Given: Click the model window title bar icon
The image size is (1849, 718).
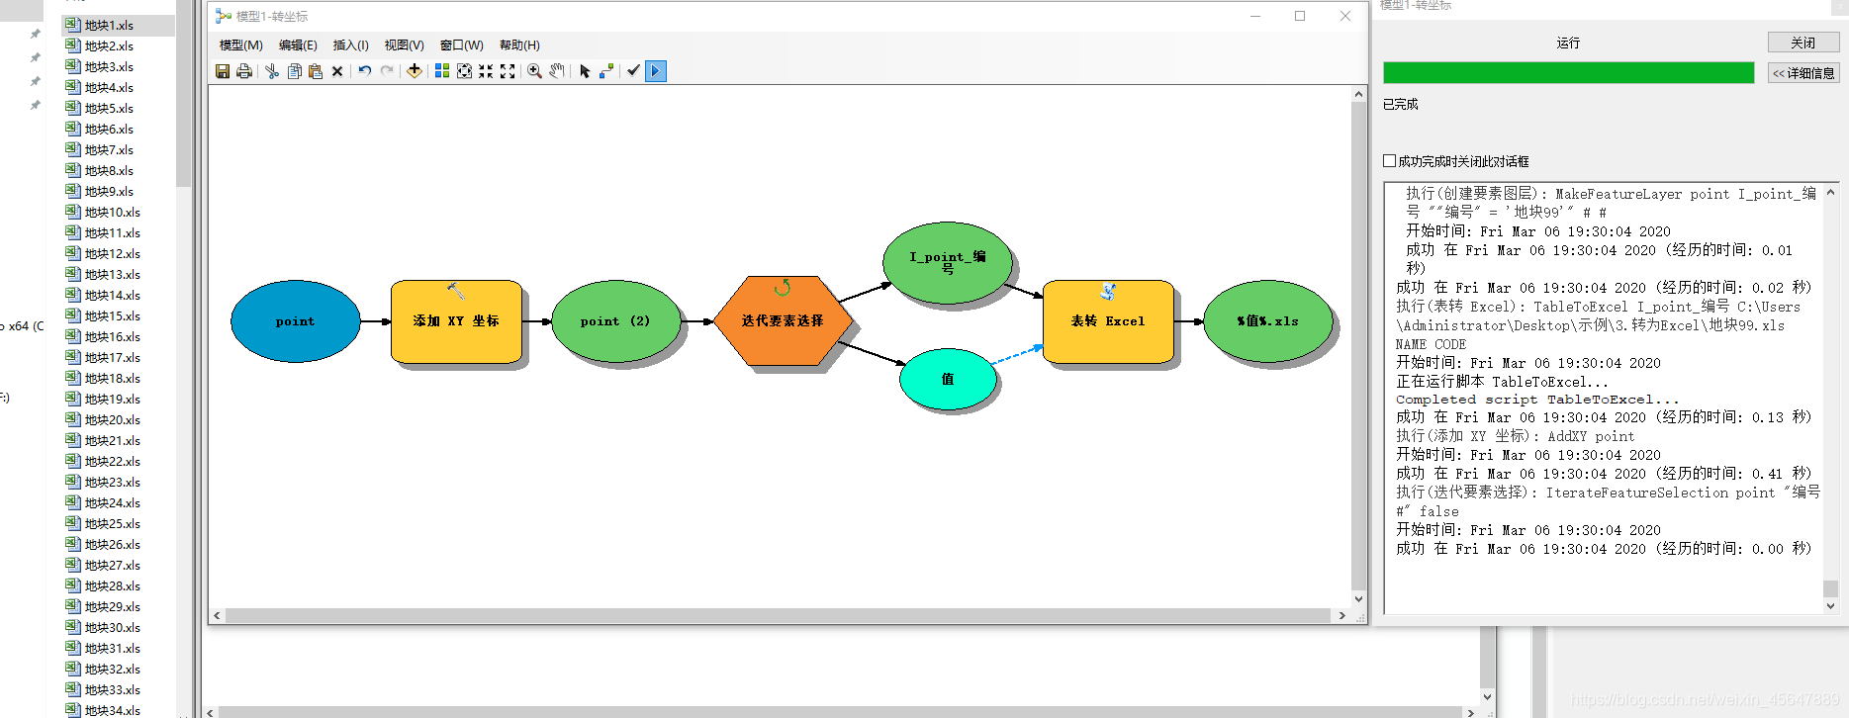Looking at the screenshot, I should pyautogui.click(x=224, y=16).
